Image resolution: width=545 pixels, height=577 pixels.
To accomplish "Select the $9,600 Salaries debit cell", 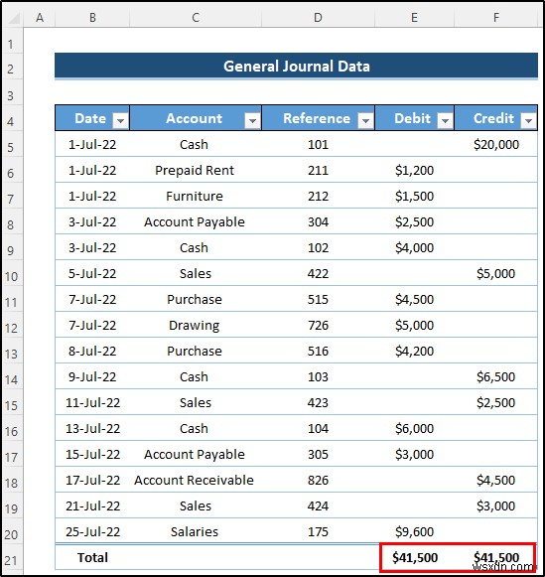I will tap(414, 531).
